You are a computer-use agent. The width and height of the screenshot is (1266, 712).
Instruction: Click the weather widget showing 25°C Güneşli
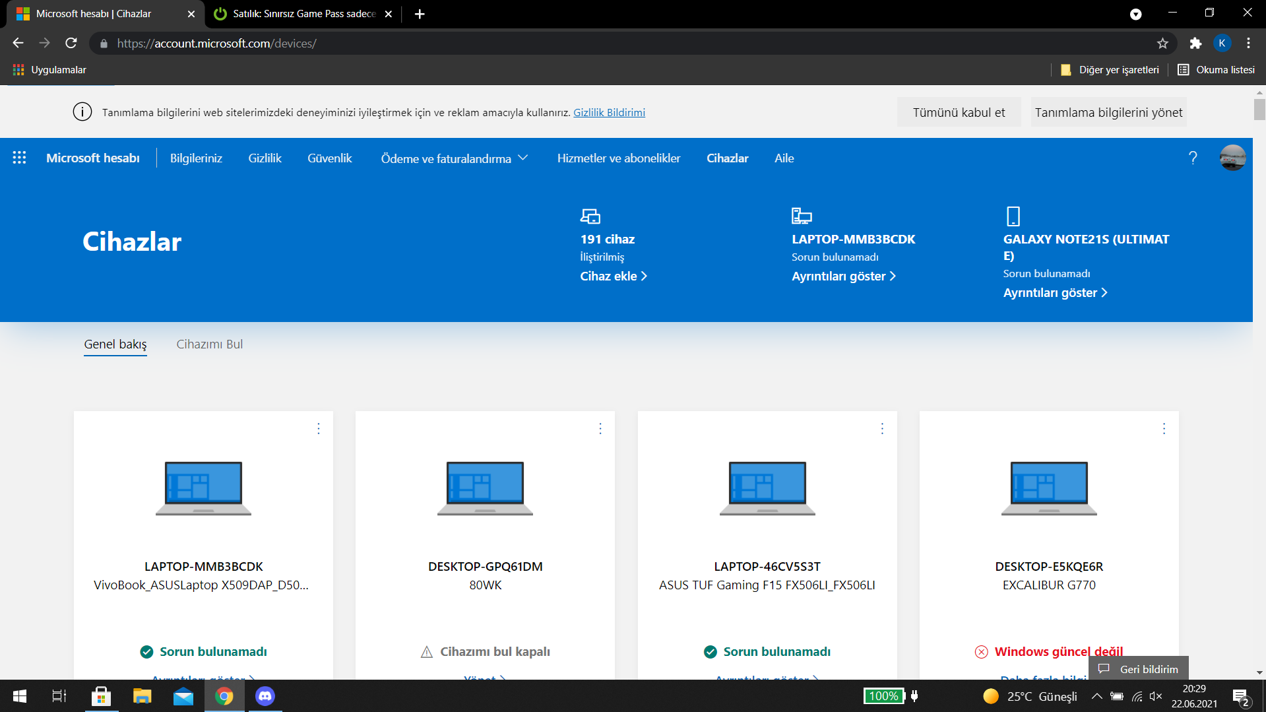1030,696
